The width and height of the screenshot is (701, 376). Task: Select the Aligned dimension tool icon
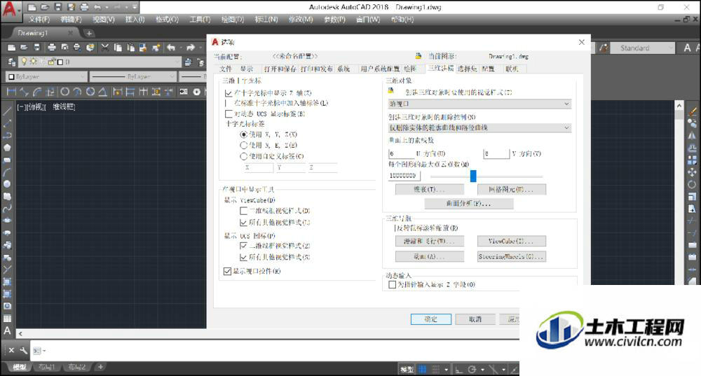[25, 92]
